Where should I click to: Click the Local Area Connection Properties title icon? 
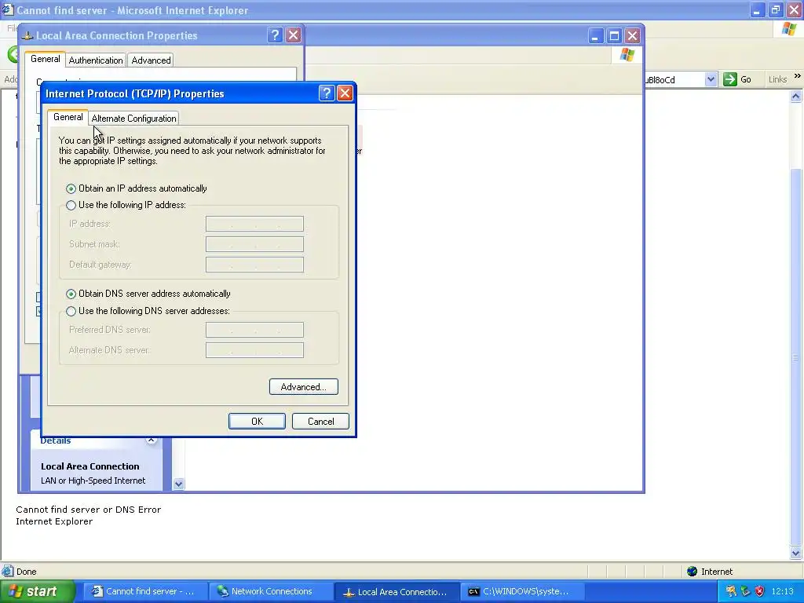point(28,35)
